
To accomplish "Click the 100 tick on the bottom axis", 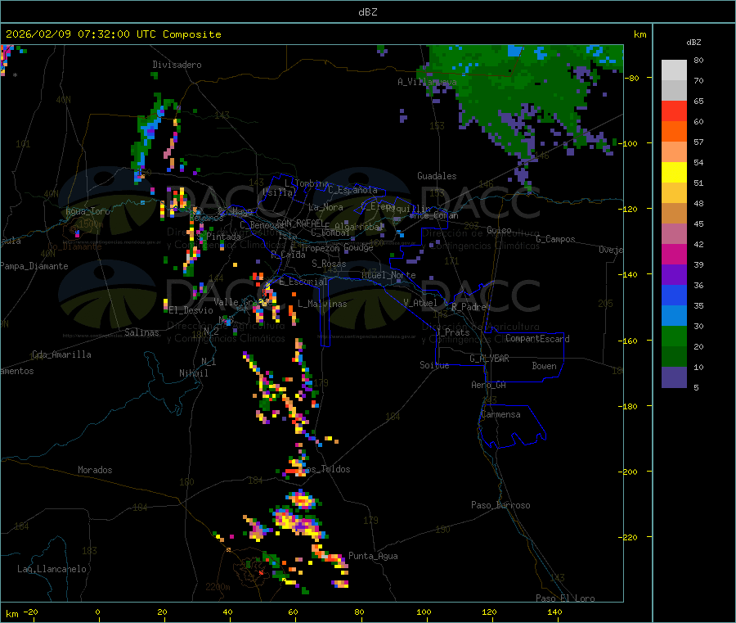I will click(424, 612).
